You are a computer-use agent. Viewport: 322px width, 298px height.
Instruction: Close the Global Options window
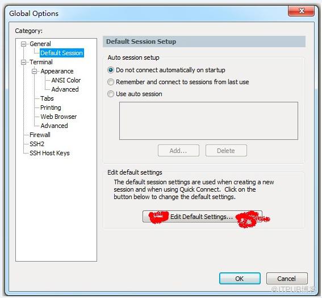coord(301,11)
